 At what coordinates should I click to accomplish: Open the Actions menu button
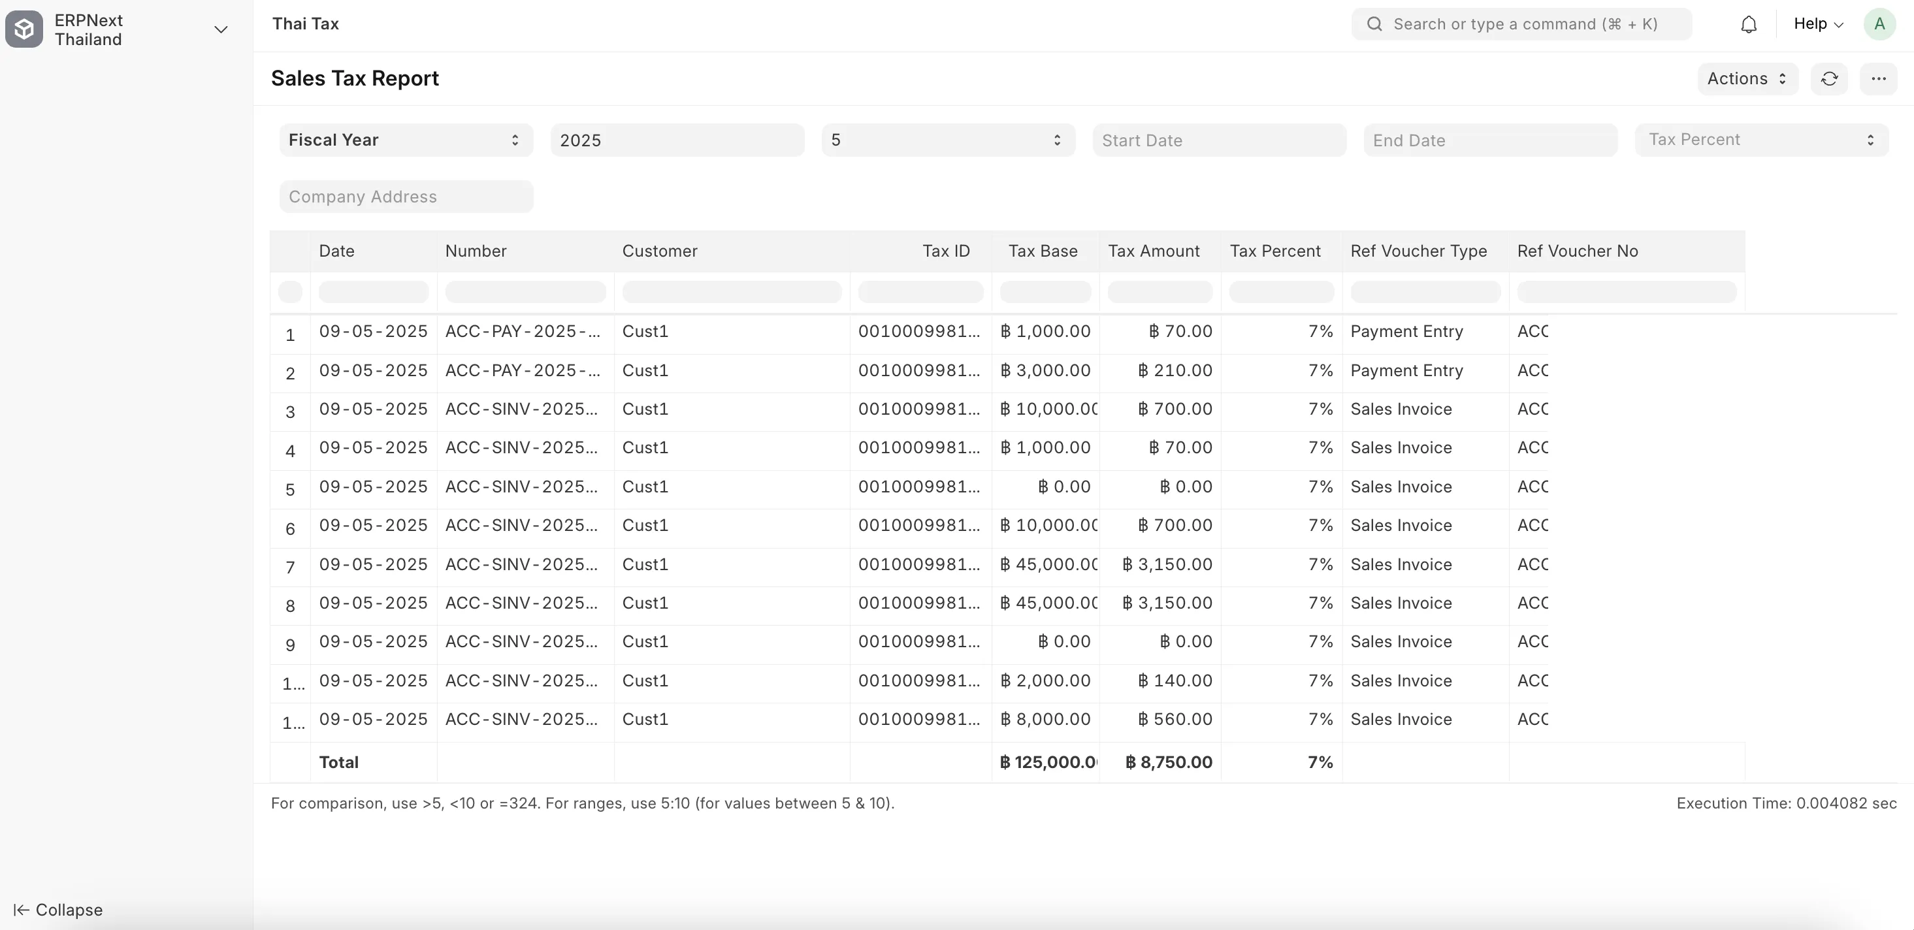coord(1747,79)
